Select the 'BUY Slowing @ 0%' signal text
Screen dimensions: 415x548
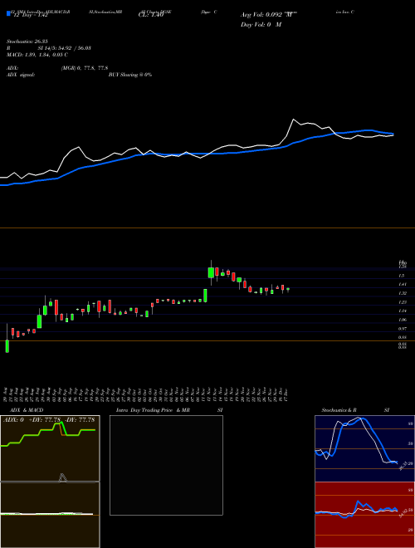click(x=130, y=75)
